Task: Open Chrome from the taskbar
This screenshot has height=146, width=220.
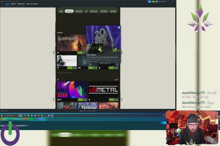Action: pos(35,116)
